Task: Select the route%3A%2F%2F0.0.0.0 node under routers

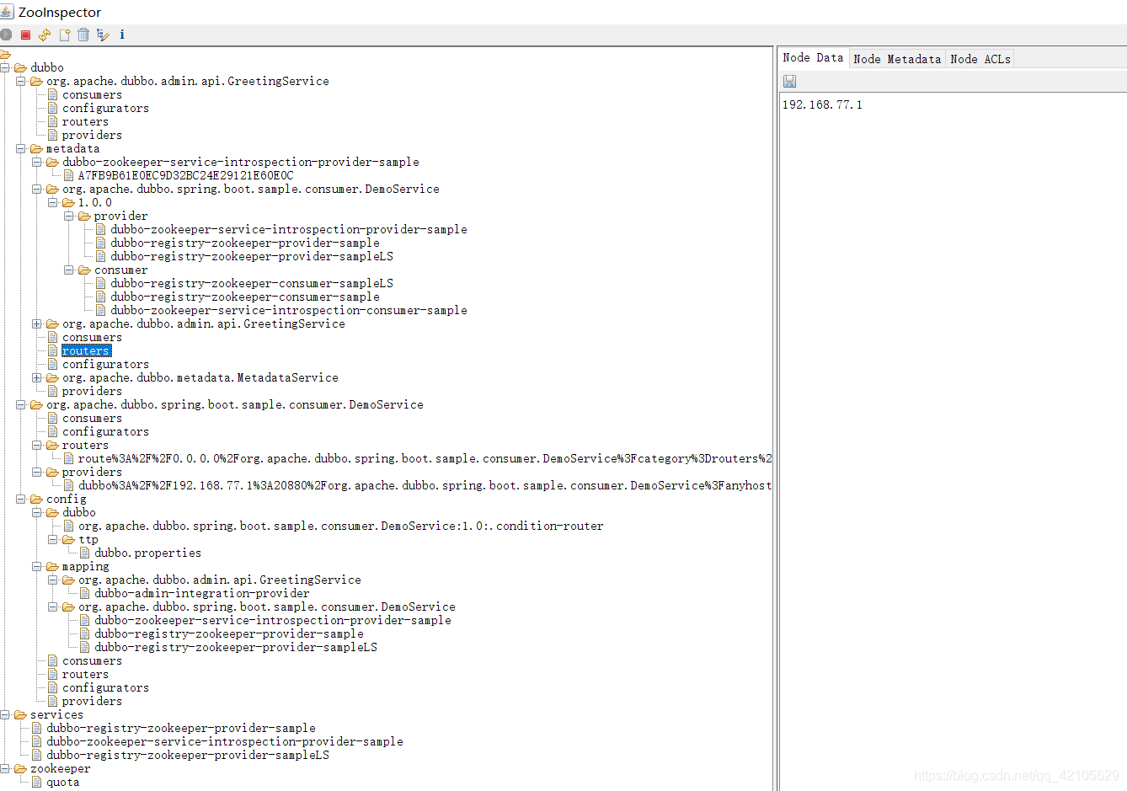Action: point(425,458)
